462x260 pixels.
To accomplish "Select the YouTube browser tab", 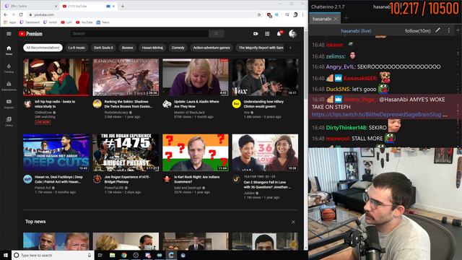I will (85, 6).
